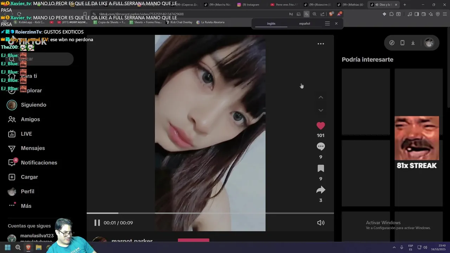The height and width of the screenshot is (253, 450).
Task: Click the address bar URL field
Action: point(190,14)
